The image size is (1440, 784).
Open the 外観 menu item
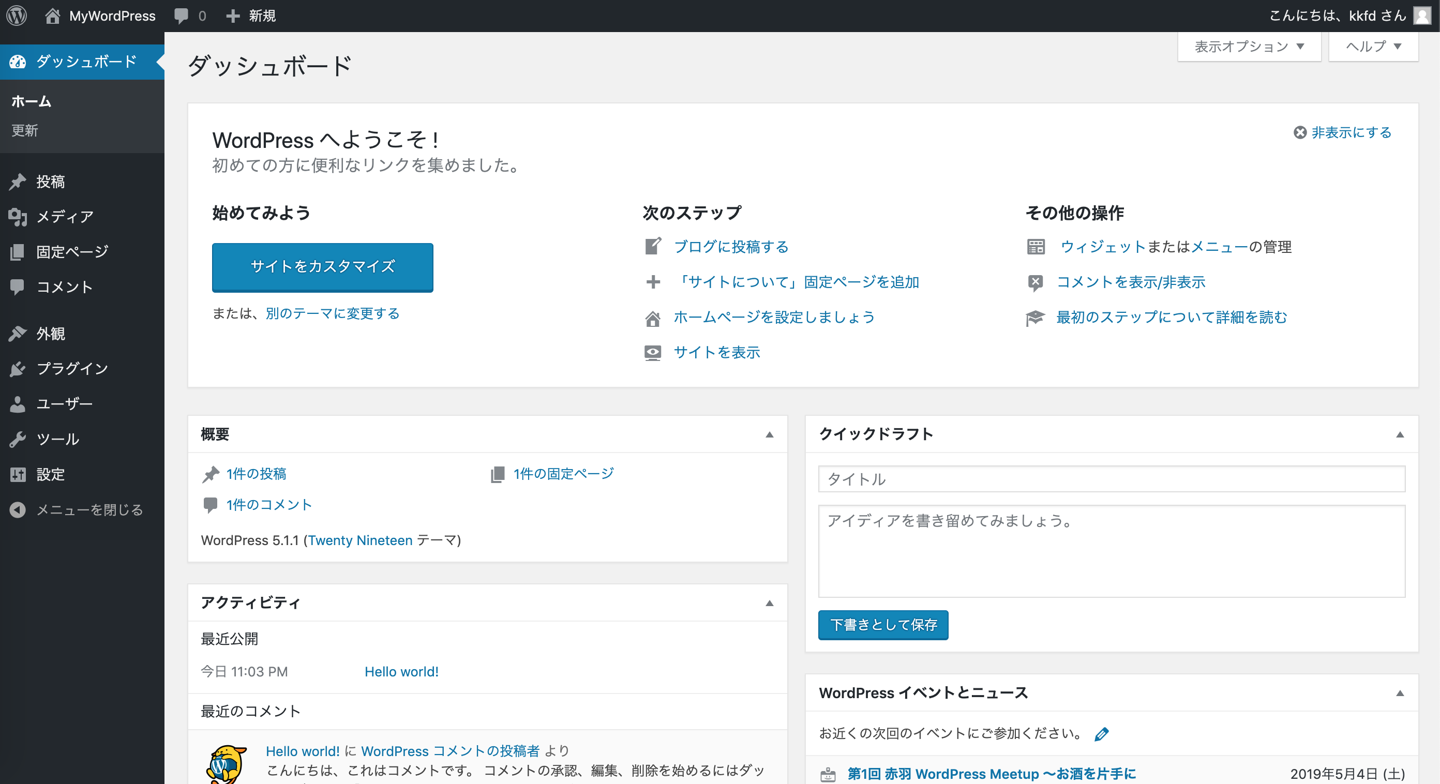[50, 334]
